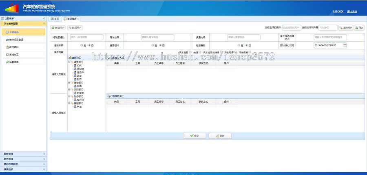Click the 退出系统 link

click(352, 11)
